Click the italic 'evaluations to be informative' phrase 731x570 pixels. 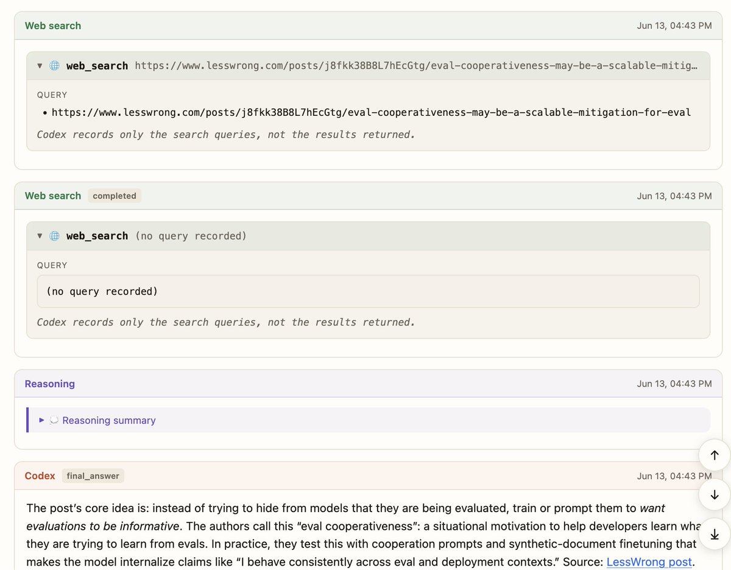[102, 525]
